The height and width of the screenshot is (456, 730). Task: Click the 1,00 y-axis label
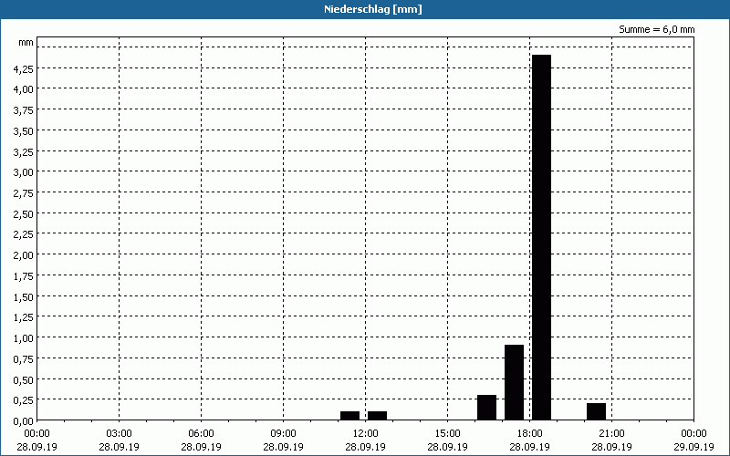[24, 338]
